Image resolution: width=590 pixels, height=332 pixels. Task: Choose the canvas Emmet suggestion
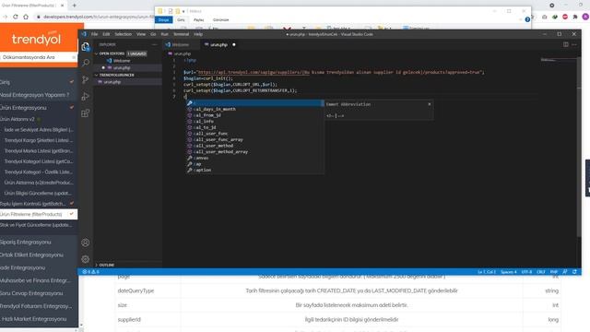coord(254,158)
